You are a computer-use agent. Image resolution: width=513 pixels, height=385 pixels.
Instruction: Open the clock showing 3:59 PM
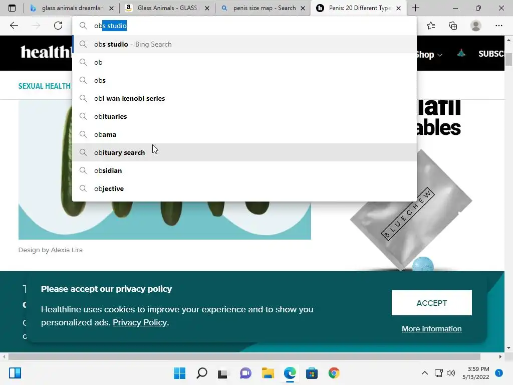[x=476, y=373]
